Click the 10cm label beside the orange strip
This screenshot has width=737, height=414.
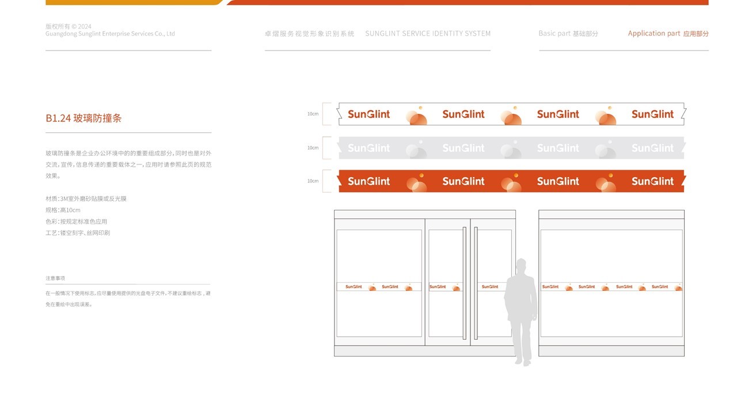(x=313, y=181)
